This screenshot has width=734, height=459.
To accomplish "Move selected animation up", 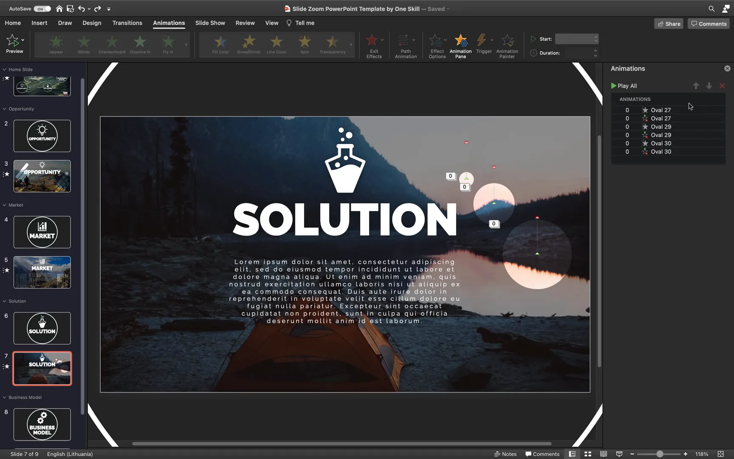I will [696, 86].
